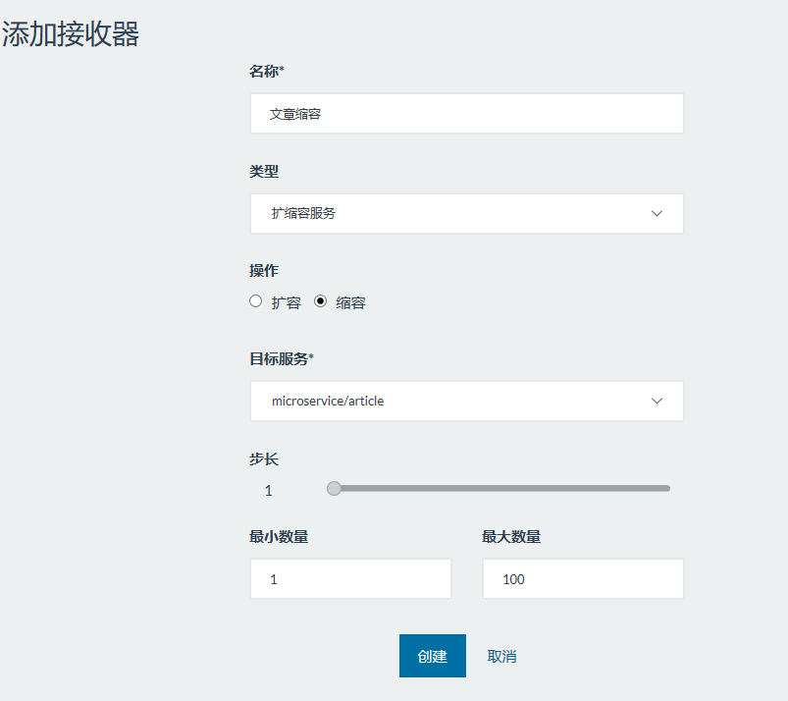This screenshot has height=701, width=788.
Task: Click the 步长 label
Action: point(264,458)
